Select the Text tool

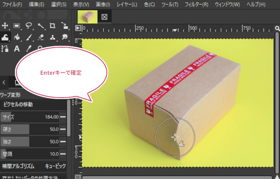[x=17, y=49]
